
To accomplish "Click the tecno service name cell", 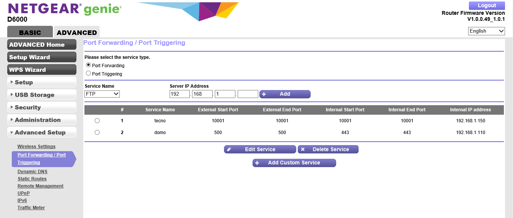I will tap(160, 121).
